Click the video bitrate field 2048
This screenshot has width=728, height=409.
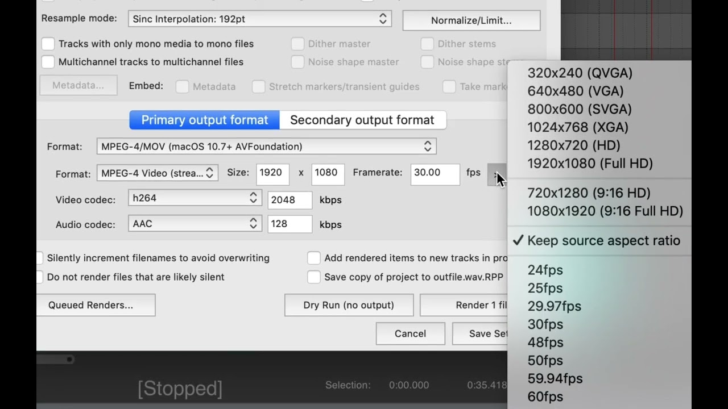(x=290, y=199)
